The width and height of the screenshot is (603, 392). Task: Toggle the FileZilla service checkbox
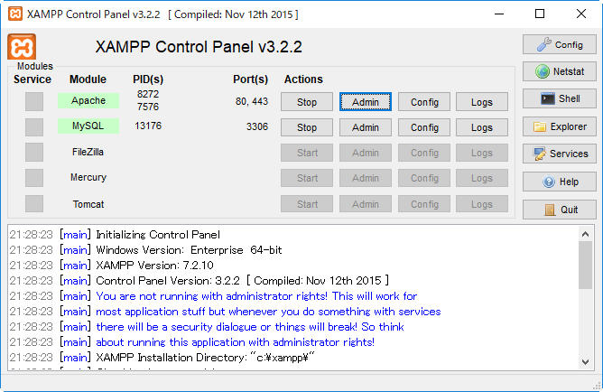34,153
